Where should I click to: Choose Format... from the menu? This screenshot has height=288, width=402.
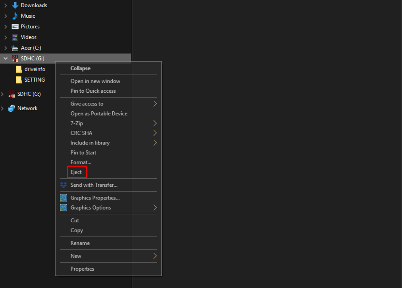pos(81,162)
